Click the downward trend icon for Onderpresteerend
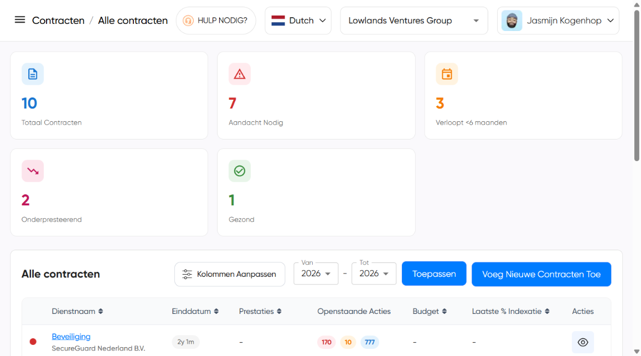Image resolution: width=641 pixels, height=356 pixels. (33, 171)
